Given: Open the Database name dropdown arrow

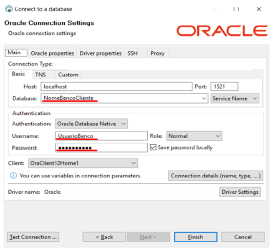Looking at the screenshot, I should coord(204,99).
